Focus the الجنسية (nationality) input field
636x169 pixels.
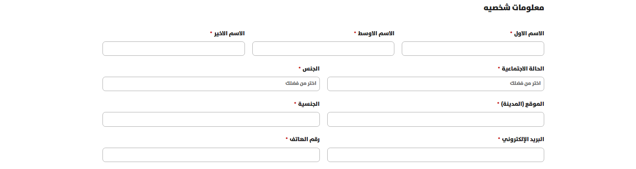[x=211, y=119]
